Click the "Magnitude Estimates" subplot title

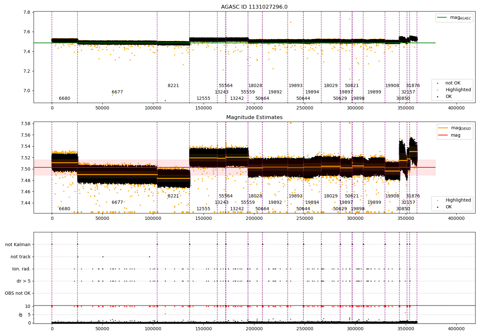coord(254,117)
